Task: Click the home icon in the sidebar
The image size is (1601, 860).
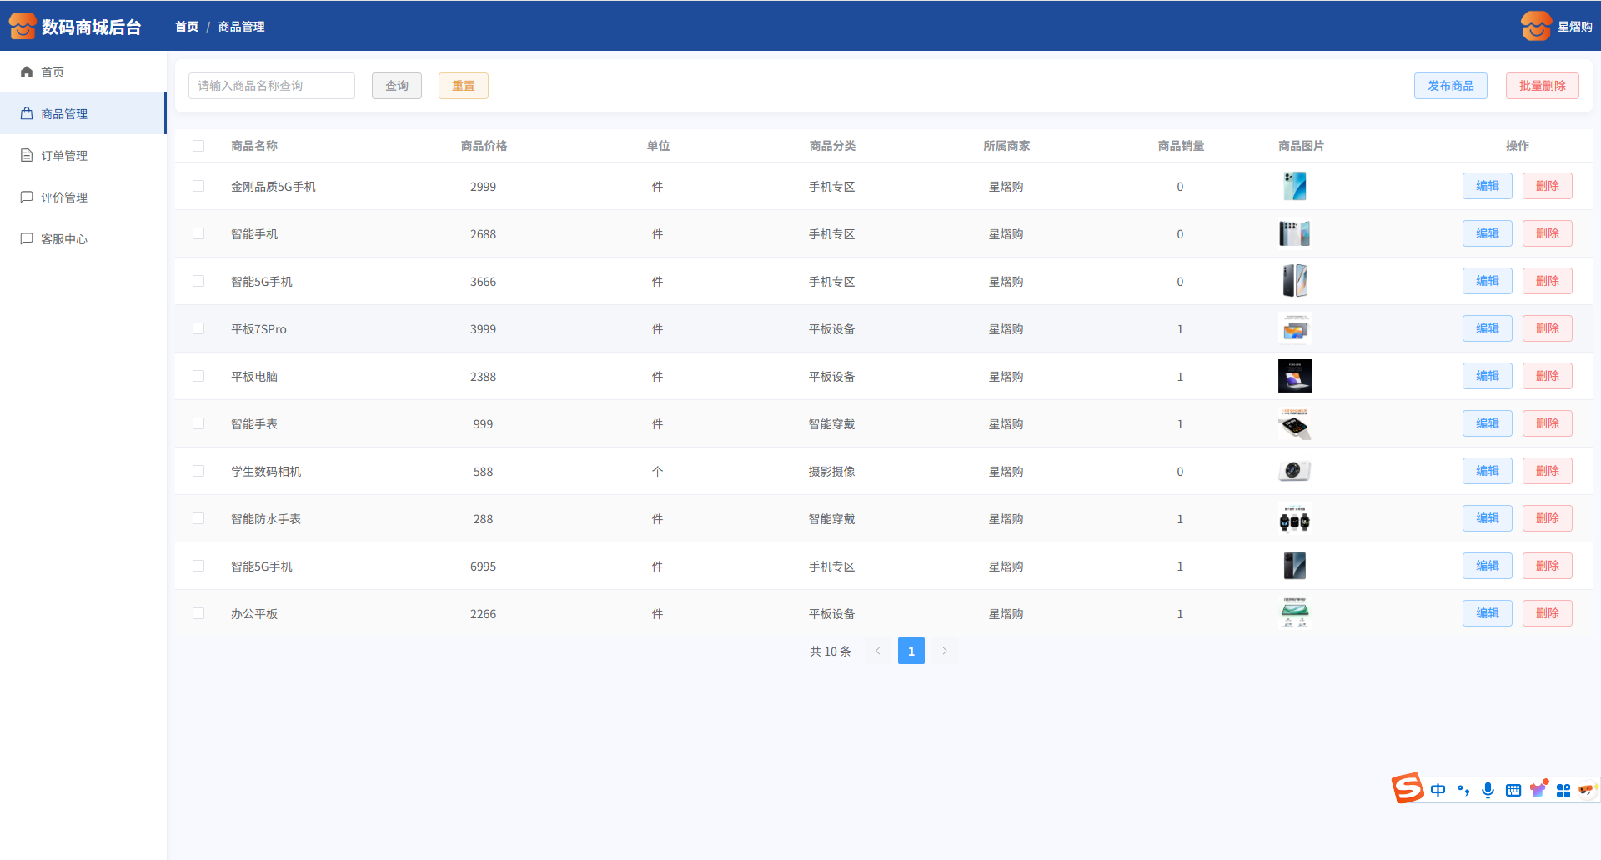Action: (27, 72)
